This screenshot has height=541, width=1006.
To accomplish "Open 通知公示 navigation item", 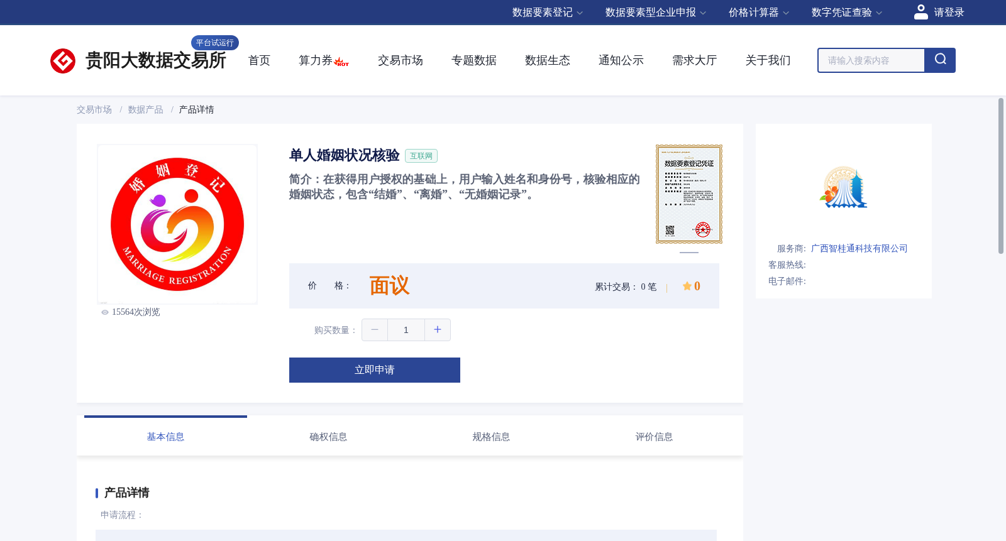I will click(621, 60).
